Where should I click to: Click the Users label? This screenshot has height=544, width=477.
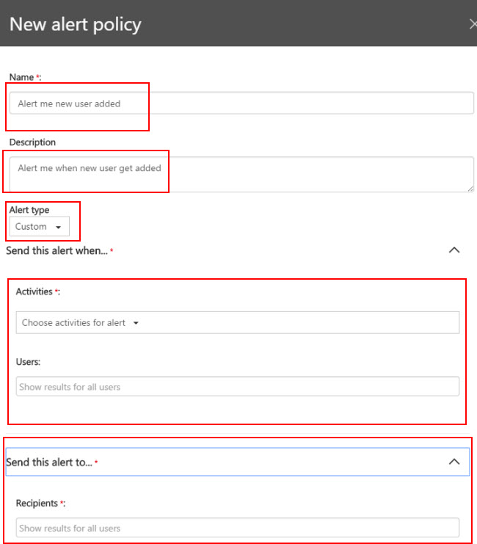click(28, 362)
